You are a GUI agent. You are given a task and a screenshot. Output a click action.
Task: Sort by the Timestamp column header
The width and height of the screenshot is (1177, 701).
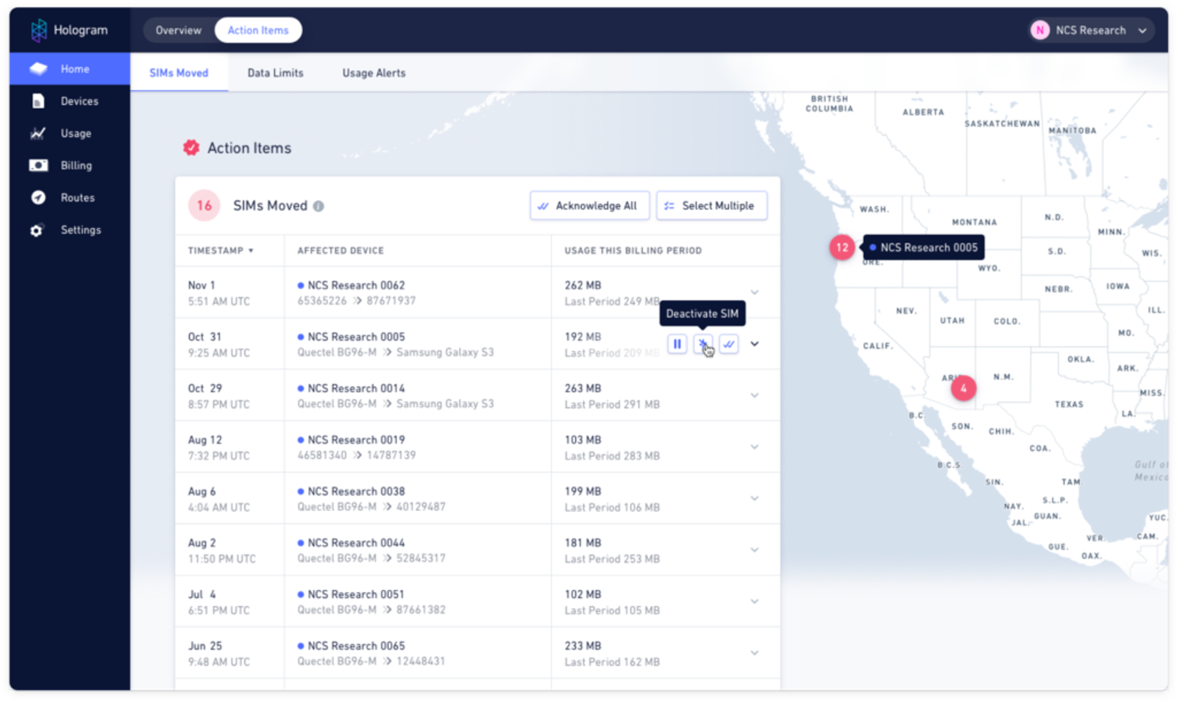coord(221,251)
